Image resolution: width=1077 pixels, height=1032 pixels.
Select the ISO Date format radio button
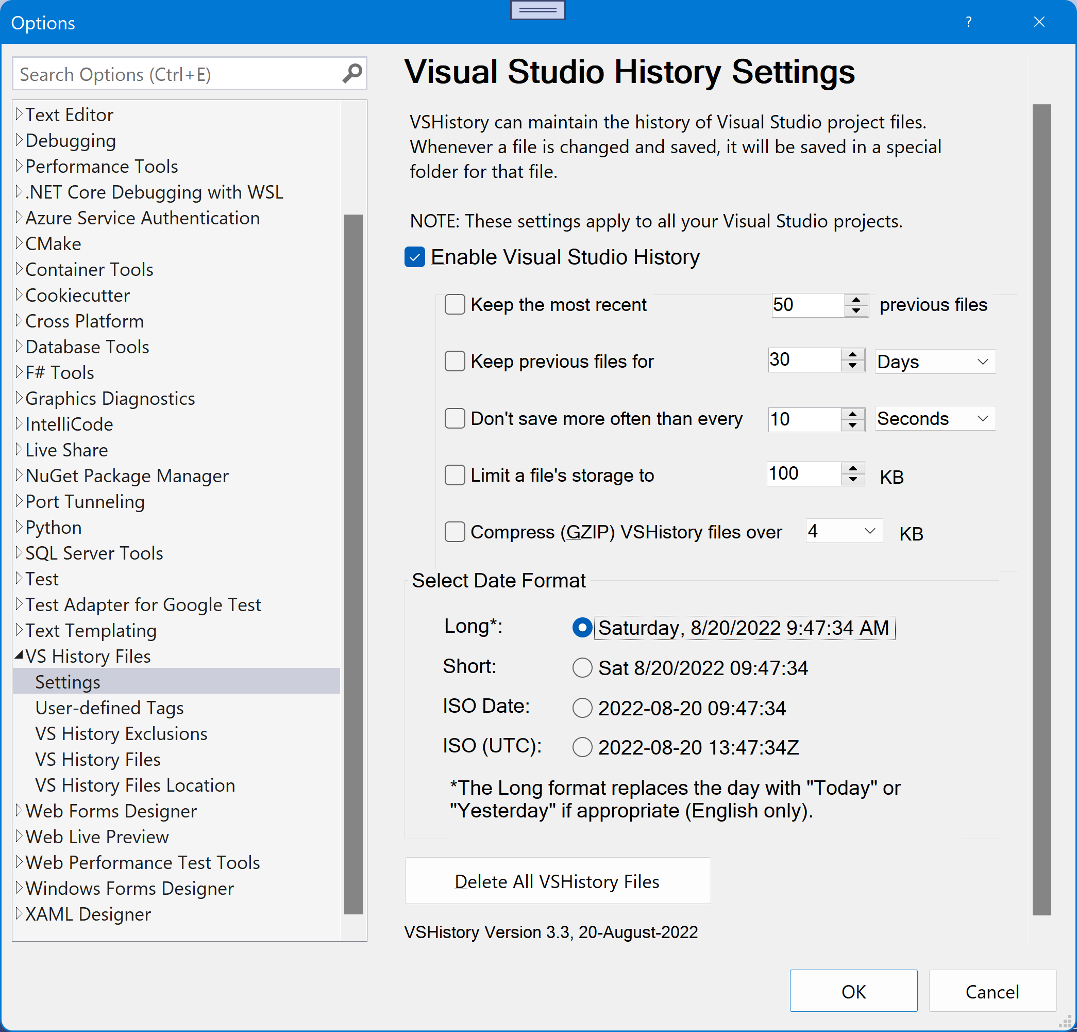(x=582, y=708)
